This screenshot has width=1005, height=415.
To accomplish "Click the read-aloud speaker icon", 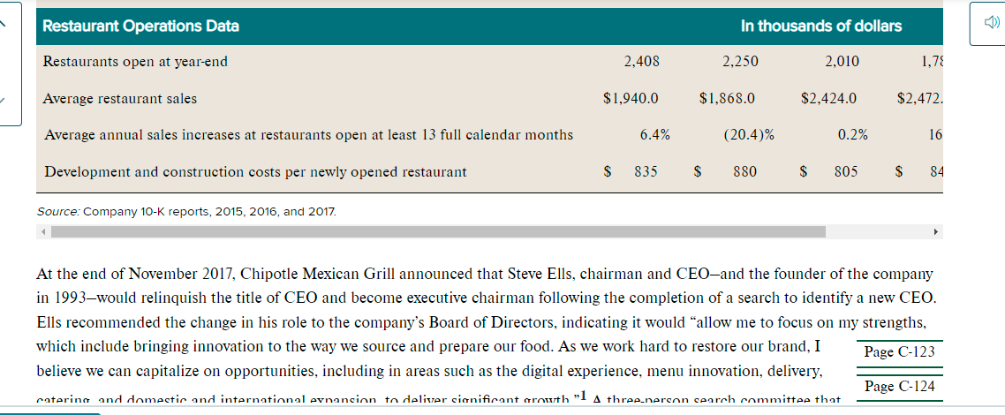I will tap(991, 23).
